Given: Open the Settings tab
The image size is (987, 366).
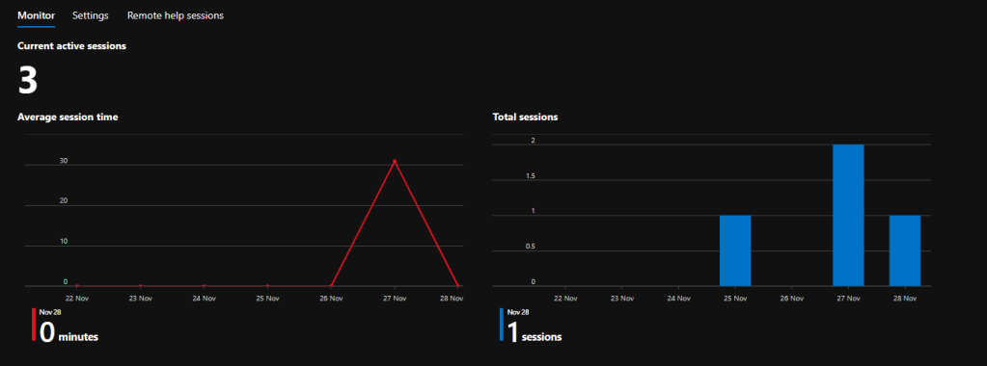Looking at the screenshot, I should pos(90,15).
